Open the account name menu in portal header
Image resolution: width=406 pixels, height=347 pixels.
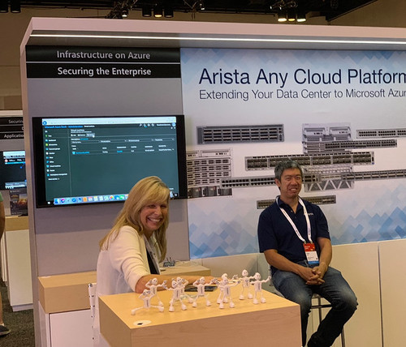click(x=163, y=125)
